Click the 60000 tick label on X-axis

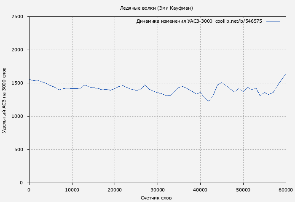pos(285,189)
